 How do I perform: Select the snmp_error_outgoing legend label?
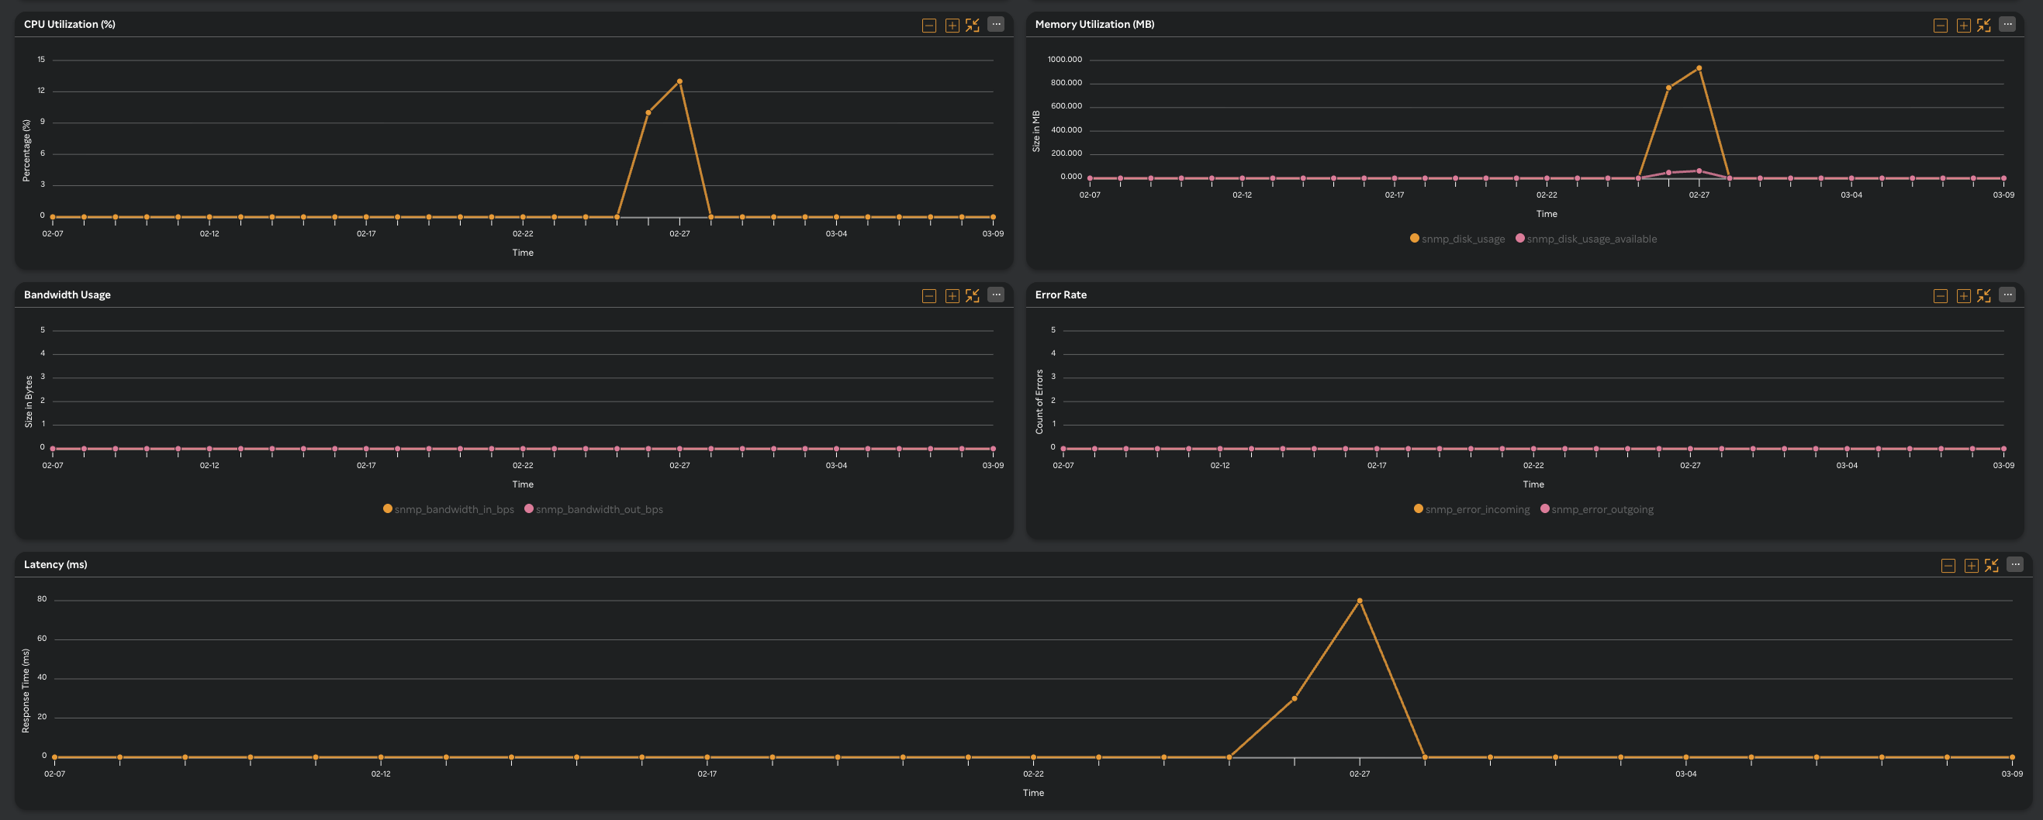tap(1602, 509)
